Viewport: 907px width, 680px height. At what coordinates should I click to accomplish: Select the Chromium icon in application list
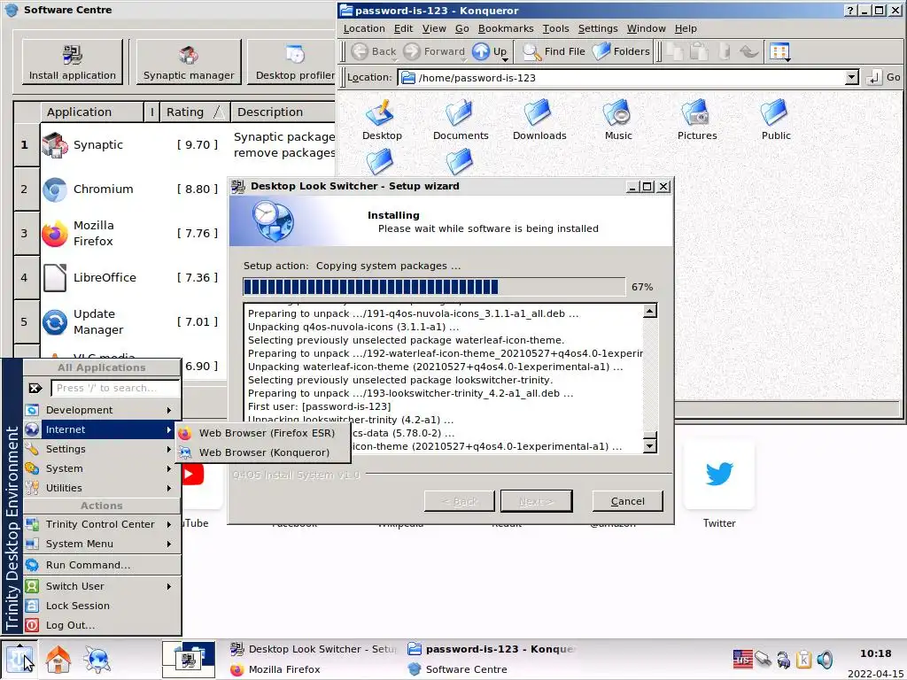tap(55, 189)
